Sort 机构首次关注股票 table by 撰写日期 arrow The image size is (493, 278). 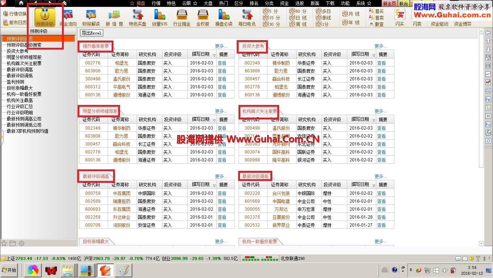(x=374, y=120)
